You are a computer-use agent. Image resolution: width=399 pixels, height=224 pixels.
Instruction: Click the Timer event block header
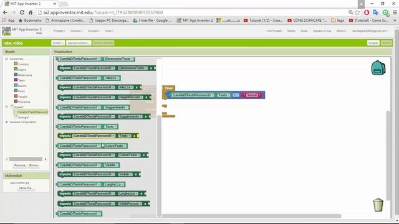coord(168,88)
